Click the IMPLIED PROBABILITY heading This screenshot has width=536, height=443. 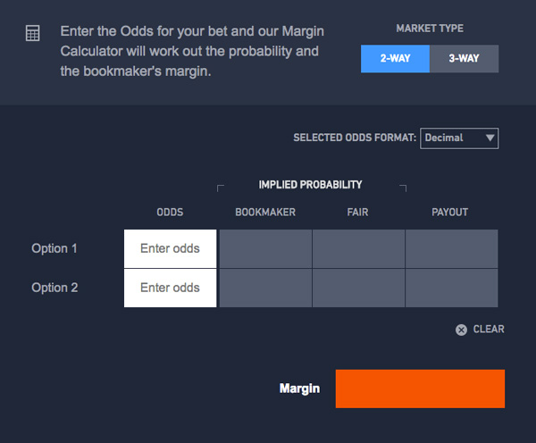click(310, 185)
